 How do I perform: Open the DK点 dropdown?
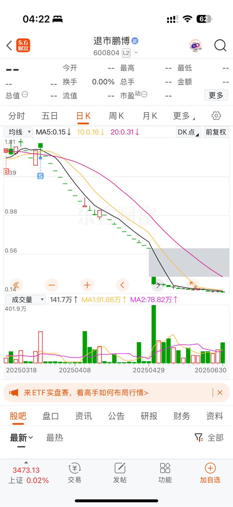[x=188, y=132]
